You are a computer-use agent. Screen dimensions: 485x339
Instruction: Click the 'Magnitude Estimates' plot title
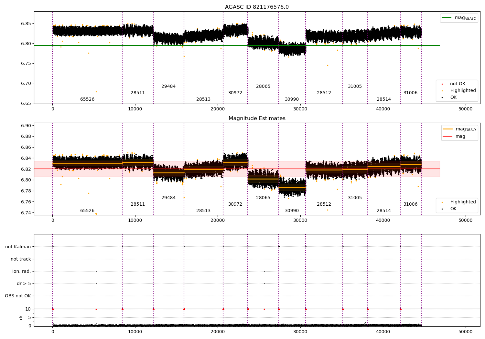(257, 118)
